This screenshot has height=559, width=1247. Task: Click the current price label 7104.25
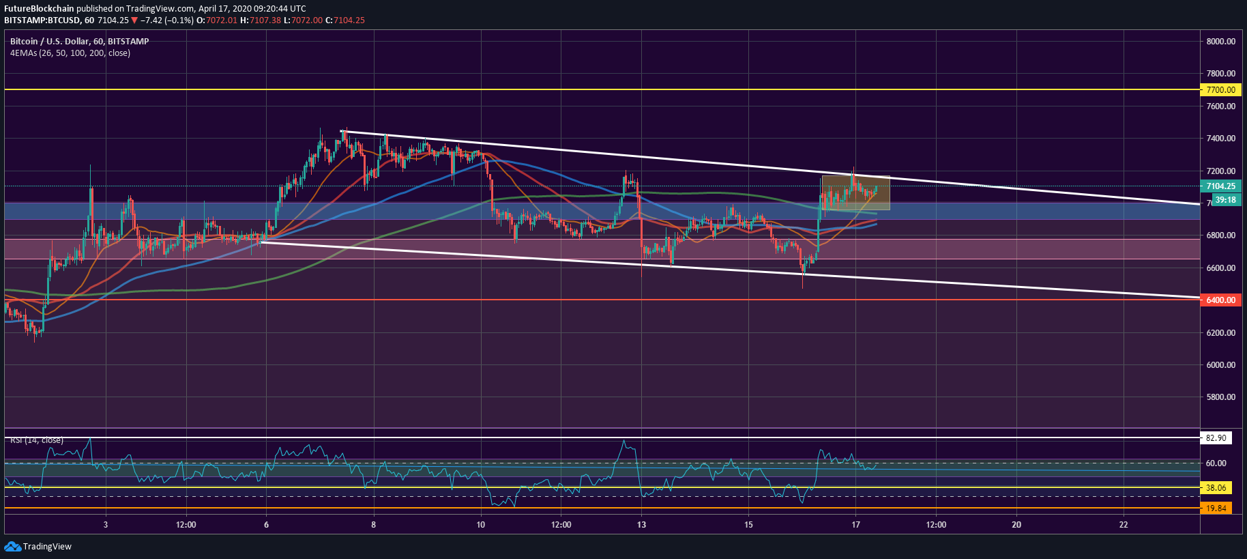point(1220,186)
